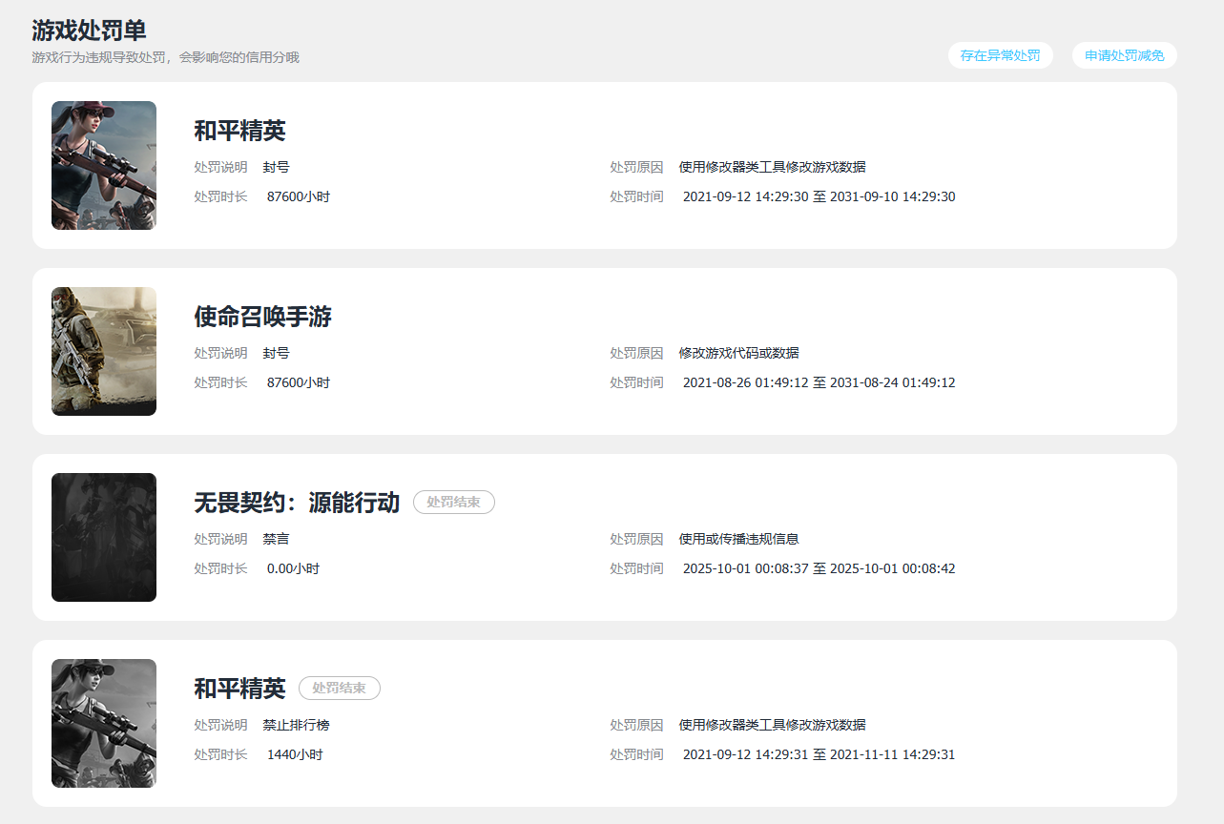This screenshot has height=824, width=1224.
Task: Open the grayscale 和平精英 cover in the 禁止排行榜 card
Action: (104, 724)
